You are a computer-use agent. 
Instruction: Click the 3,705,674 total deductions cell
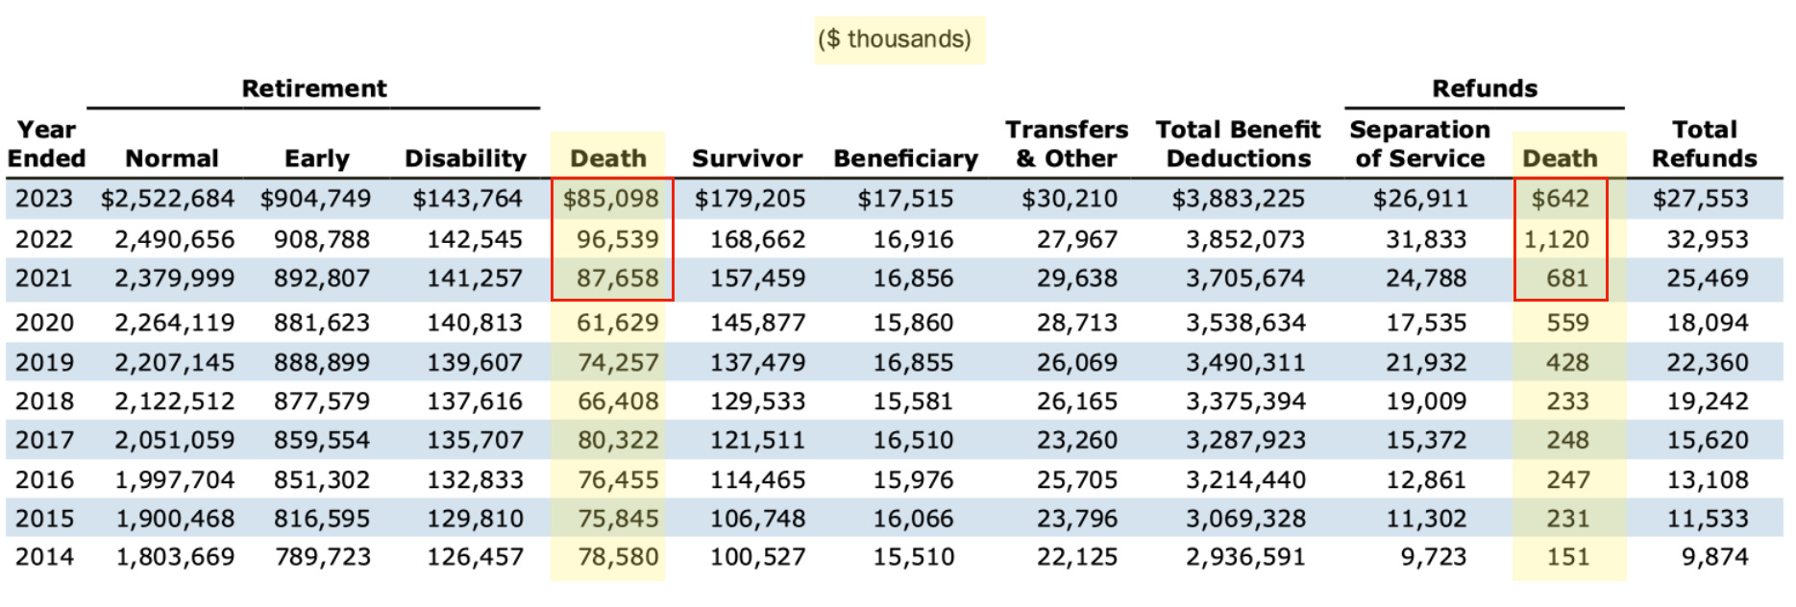[x=1245, y=279]
